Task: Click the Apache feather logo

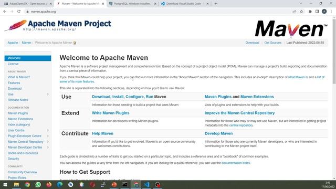Action: [x=15, y=25]
